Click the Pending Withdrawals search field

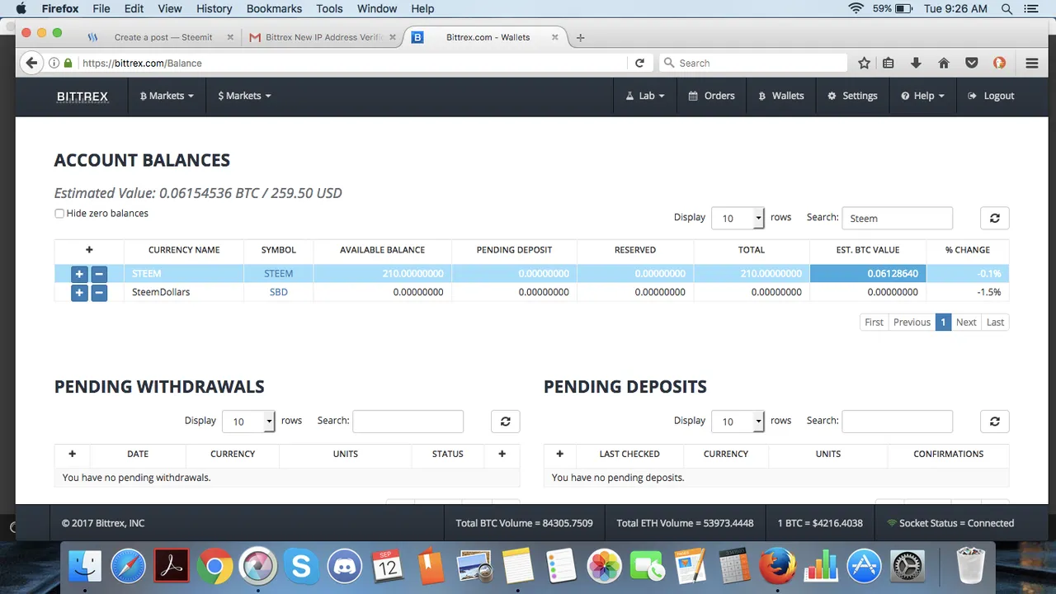coord(408,421)
